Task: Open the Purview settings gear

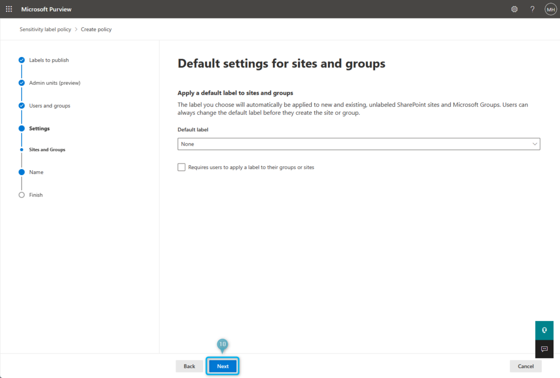Action: click(x=514, y=9)
